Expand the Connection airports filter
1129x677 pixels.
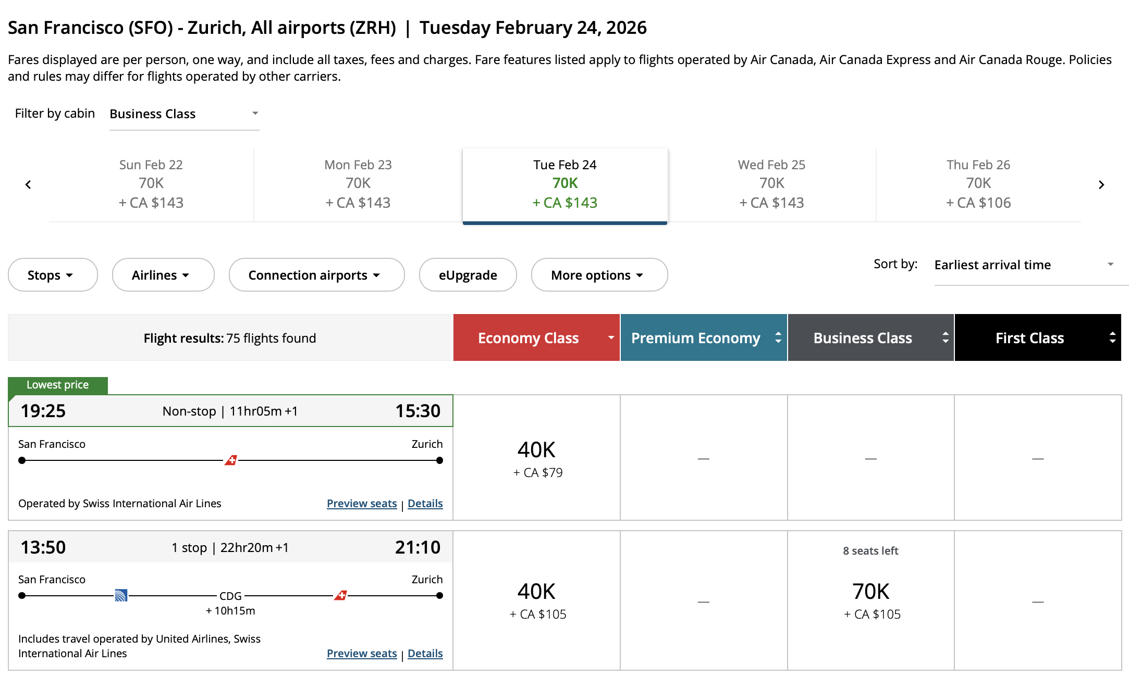click(316, 275)
